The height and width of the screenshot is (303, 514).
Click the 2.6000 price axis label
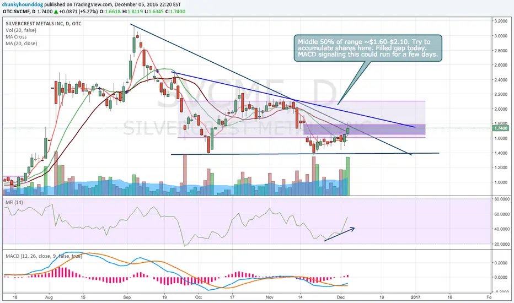pyautogui.click(x=500, y=65)
